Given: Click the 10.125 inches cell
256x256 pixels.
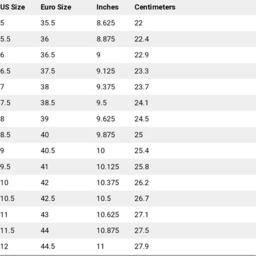Looking at the screenshot, I should 108,167.
